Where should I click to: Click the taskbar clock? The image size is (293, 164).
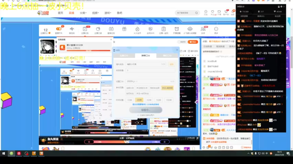point(279,153)
